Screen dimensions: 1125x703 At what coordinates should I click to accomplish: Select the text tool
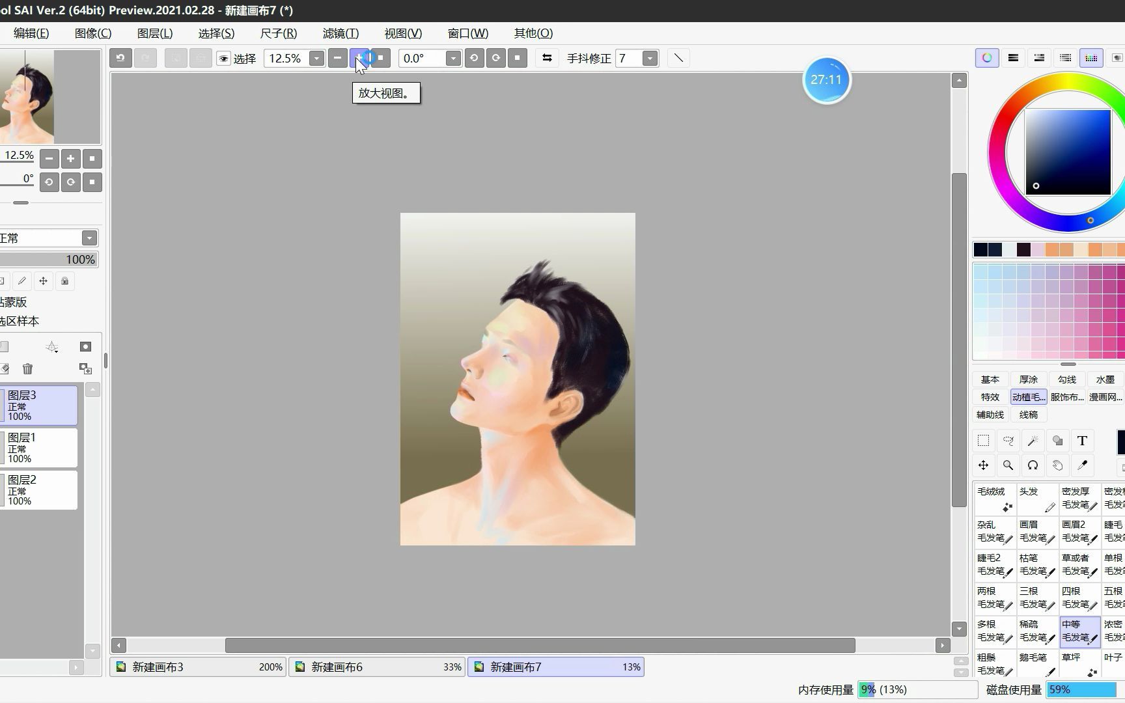(1082, 441)
